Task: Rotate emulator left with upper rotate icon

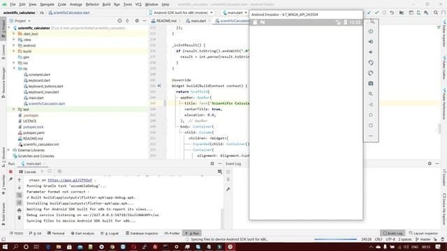Action: 371,63
